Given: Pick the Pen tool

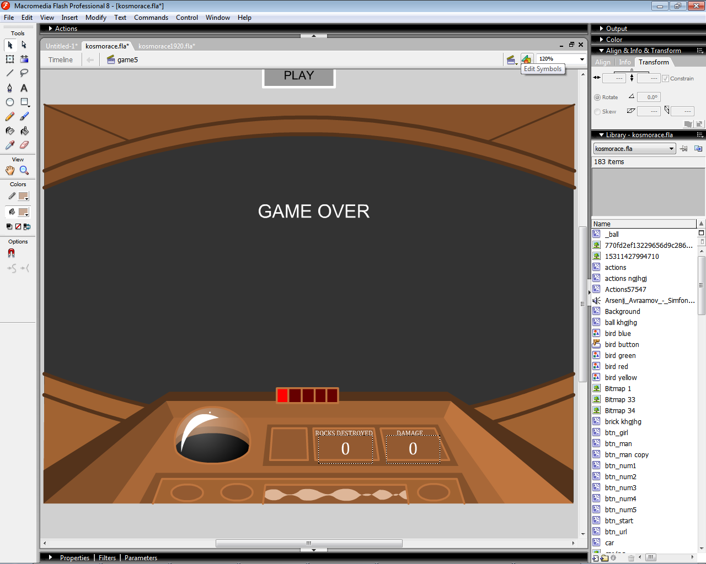Looking at the screenshot, I should (x=10, y=88).
